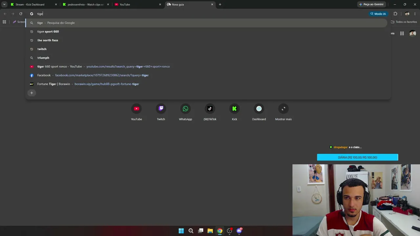Open the Windows Start menu

tap(181, 231)
